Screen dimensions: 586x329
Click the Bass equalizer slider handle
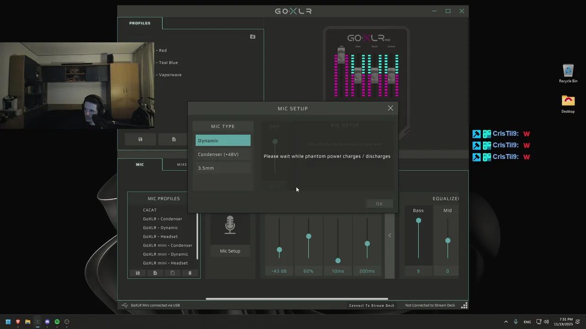pos(418,221)
